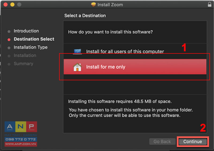Click the greyed-out Go Back button
The width and height of the screenshot is (214, 151).
(x=162, y=142)
